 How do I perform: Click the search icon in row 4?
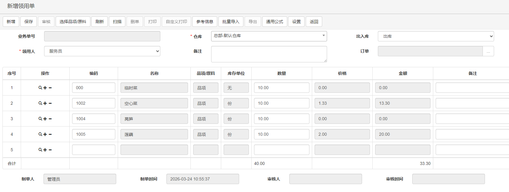click(x=40, y=134)
